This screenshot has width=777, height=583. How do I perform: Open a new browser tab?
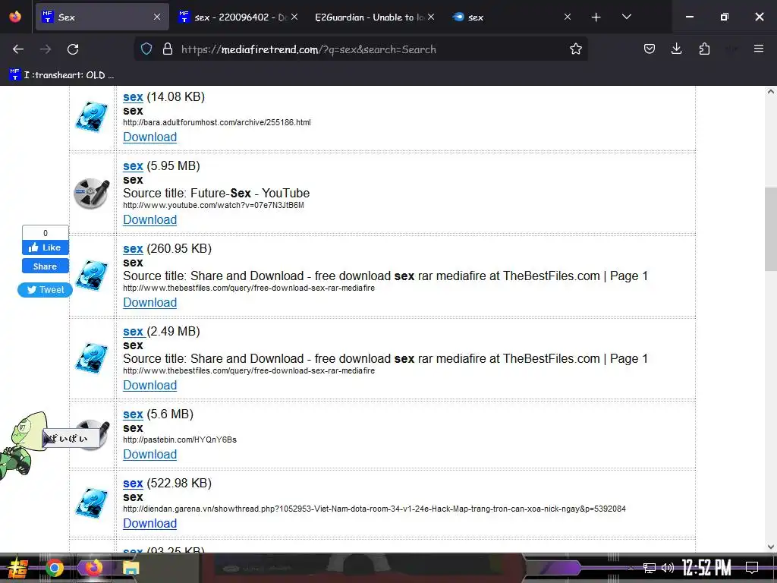tap(596, 17)
